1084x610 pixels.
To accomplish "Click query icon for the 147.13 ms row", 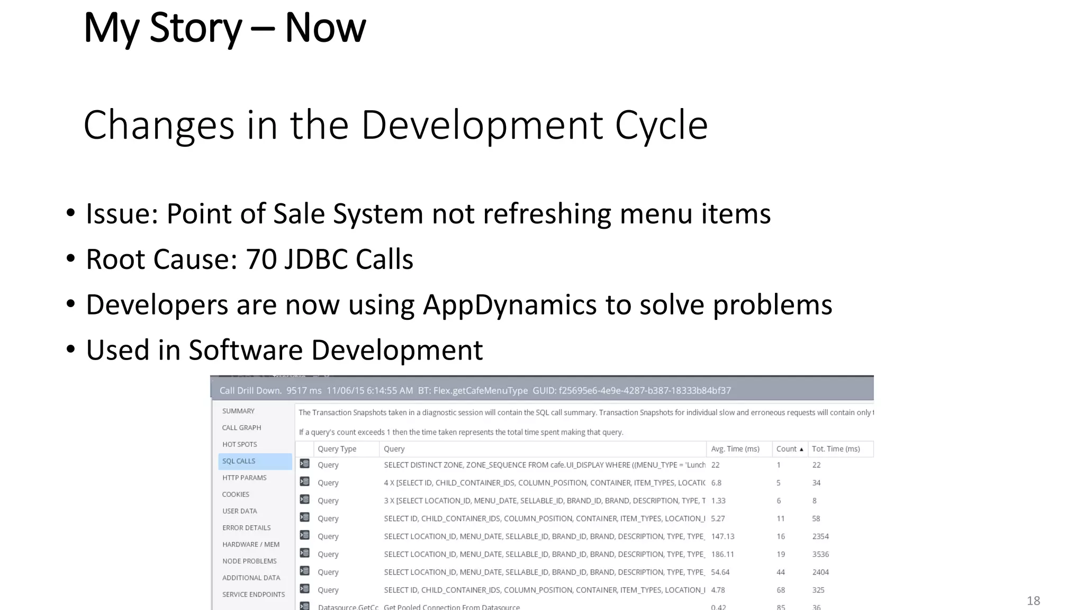I will pos(305,535).
